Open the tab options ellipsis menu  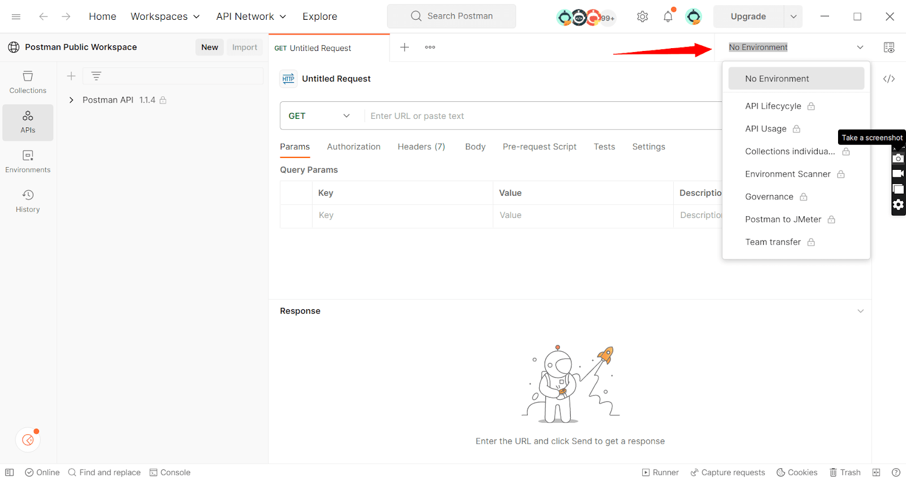tap(430, 48)
